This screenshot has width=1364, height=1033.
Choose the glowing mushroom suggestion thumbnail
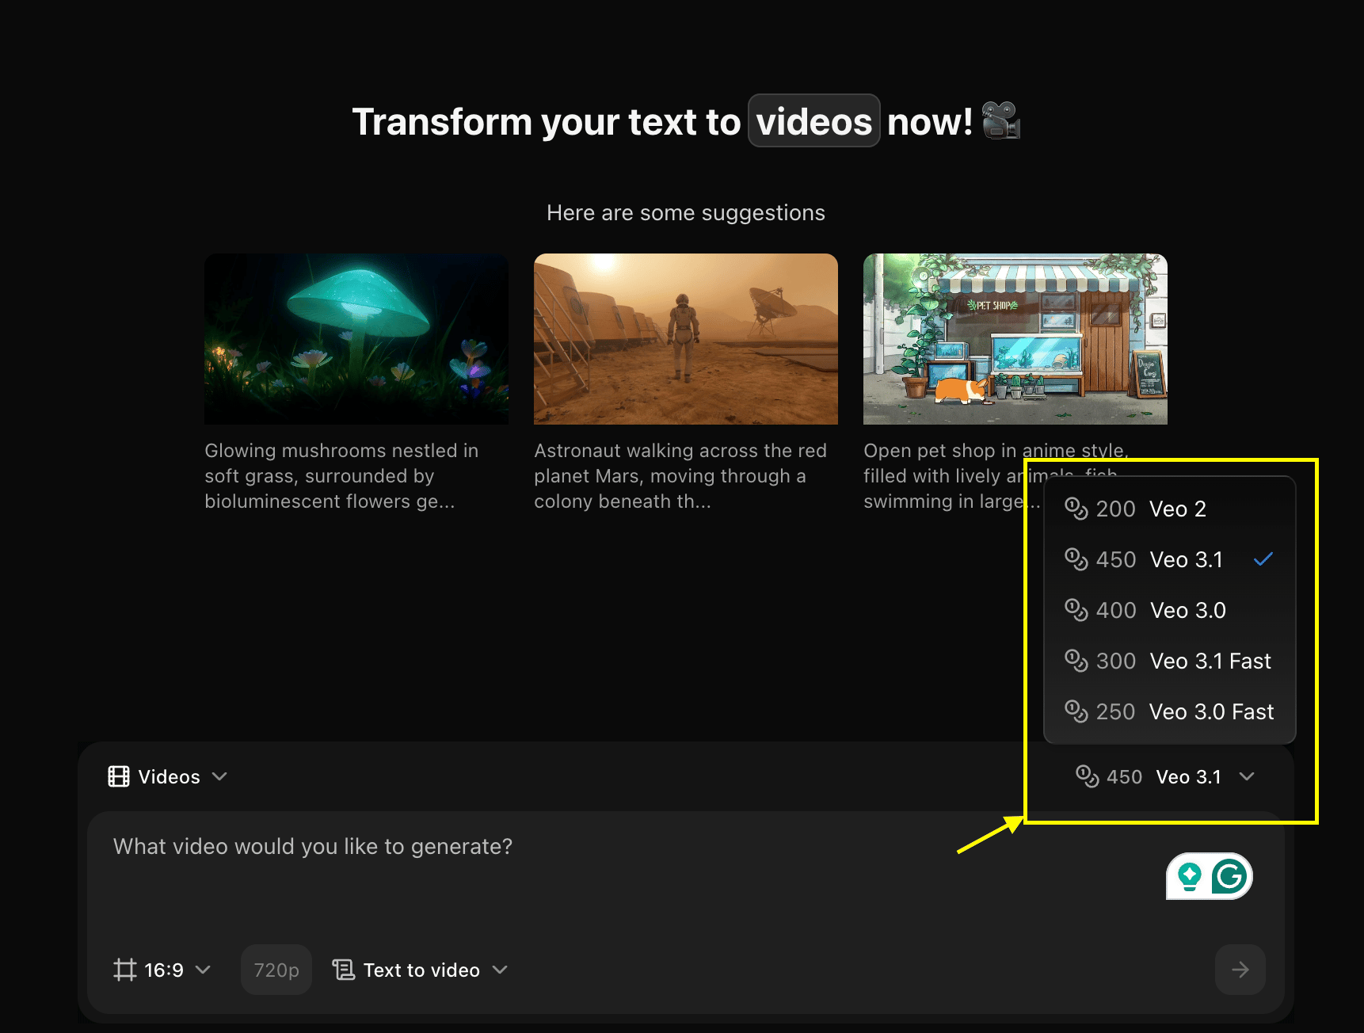[356, 339]
